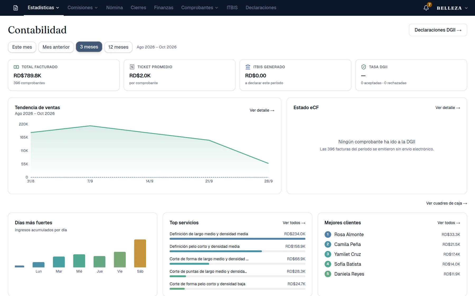The height and width of the screenshot is (296, 475).
Task: Click rank badge 3 beside Yamilet Cruz
Action: click(x=328, y=254)
